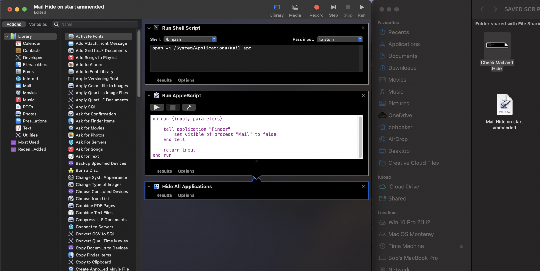Image resolution: width=540 pixels, height=271 pixels.
Task: Click the Record button in toolbar
Action: (316, 10)
